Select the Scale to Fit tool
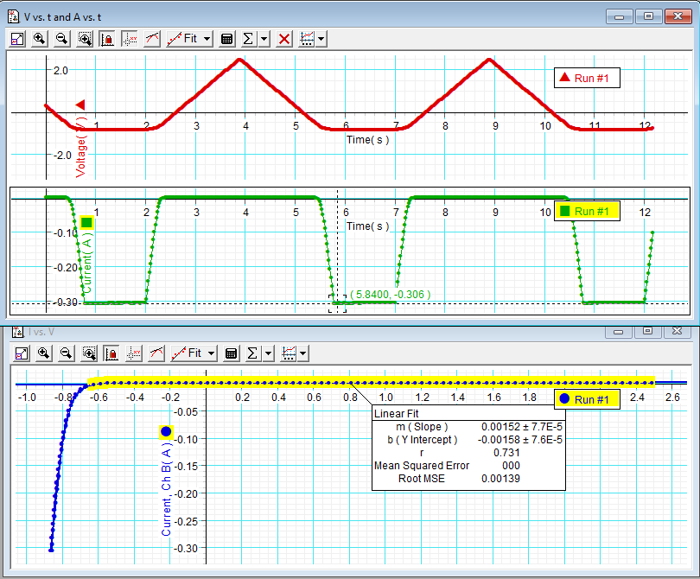700x579 pixels. 16,38
